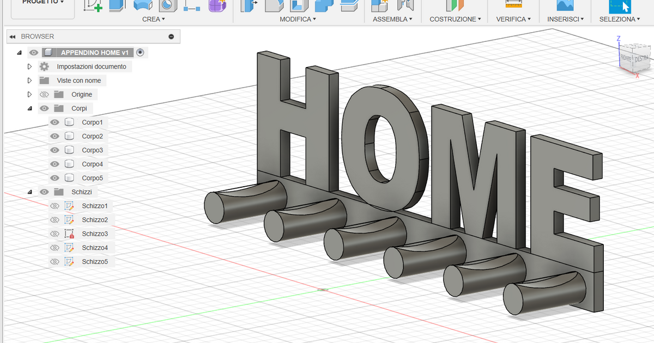Image resolution: width=654 pixels, height=343 pixels.
Task: Toggle visibility of Corpo4
Action: (x=55, y=164)
